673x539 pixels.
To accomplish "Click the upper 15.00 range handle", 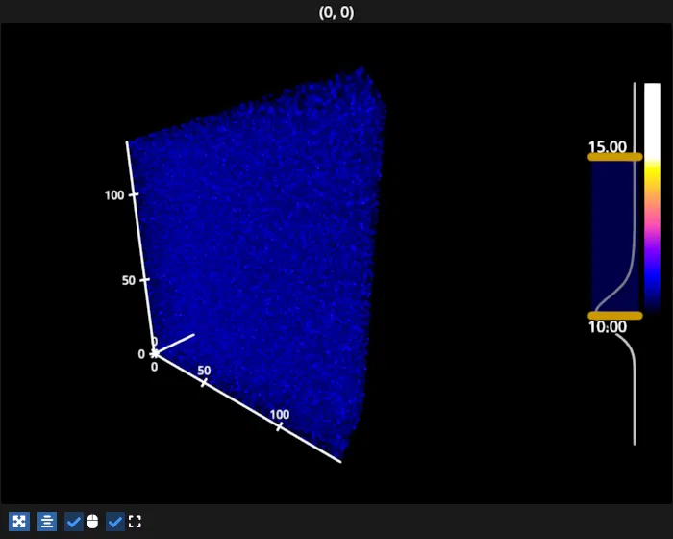I will pos(614,157).
